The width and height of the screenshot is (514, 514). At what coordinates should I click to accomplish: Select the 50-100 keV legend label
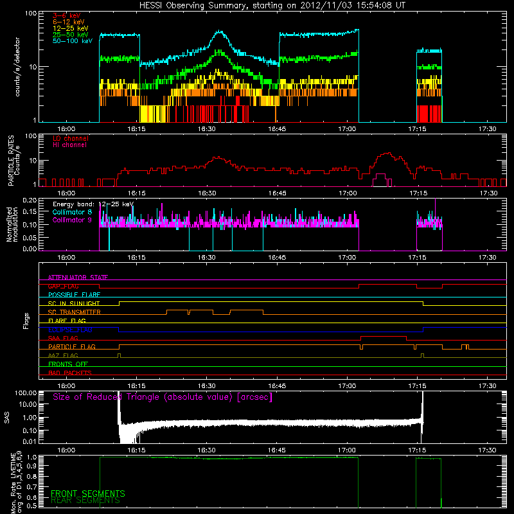pyautogui.click(x=73, y=41)
